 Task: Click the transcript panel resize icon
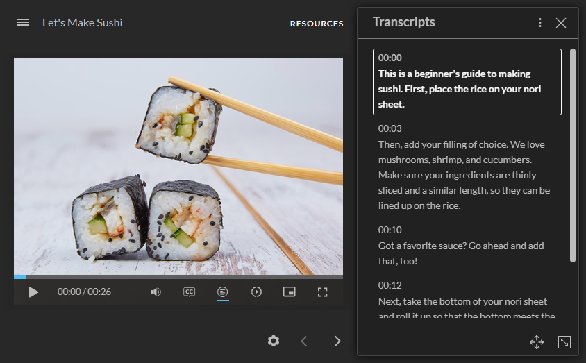click(x=564, y=342)
